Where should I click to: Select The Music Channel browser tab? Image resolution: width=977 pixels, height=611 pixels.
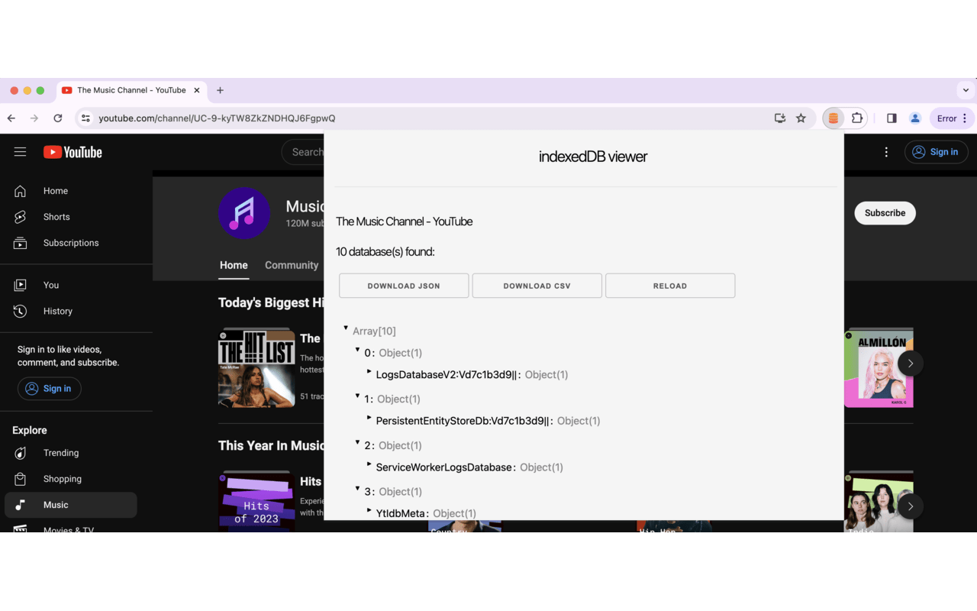(x=131, y=90)
